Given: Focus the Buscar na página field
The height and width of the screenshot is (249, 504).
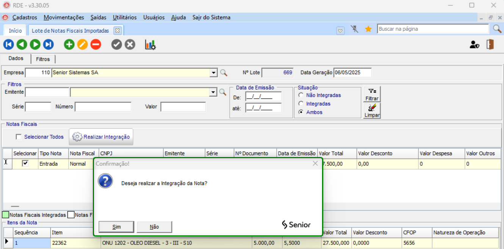Looking at the screenshot, I should 433,29.
